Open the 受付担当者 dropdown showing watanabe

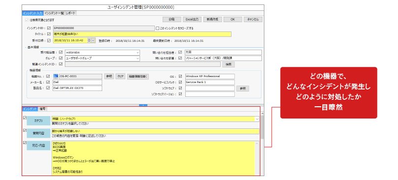pyautogui.click(x=138, y=52)
